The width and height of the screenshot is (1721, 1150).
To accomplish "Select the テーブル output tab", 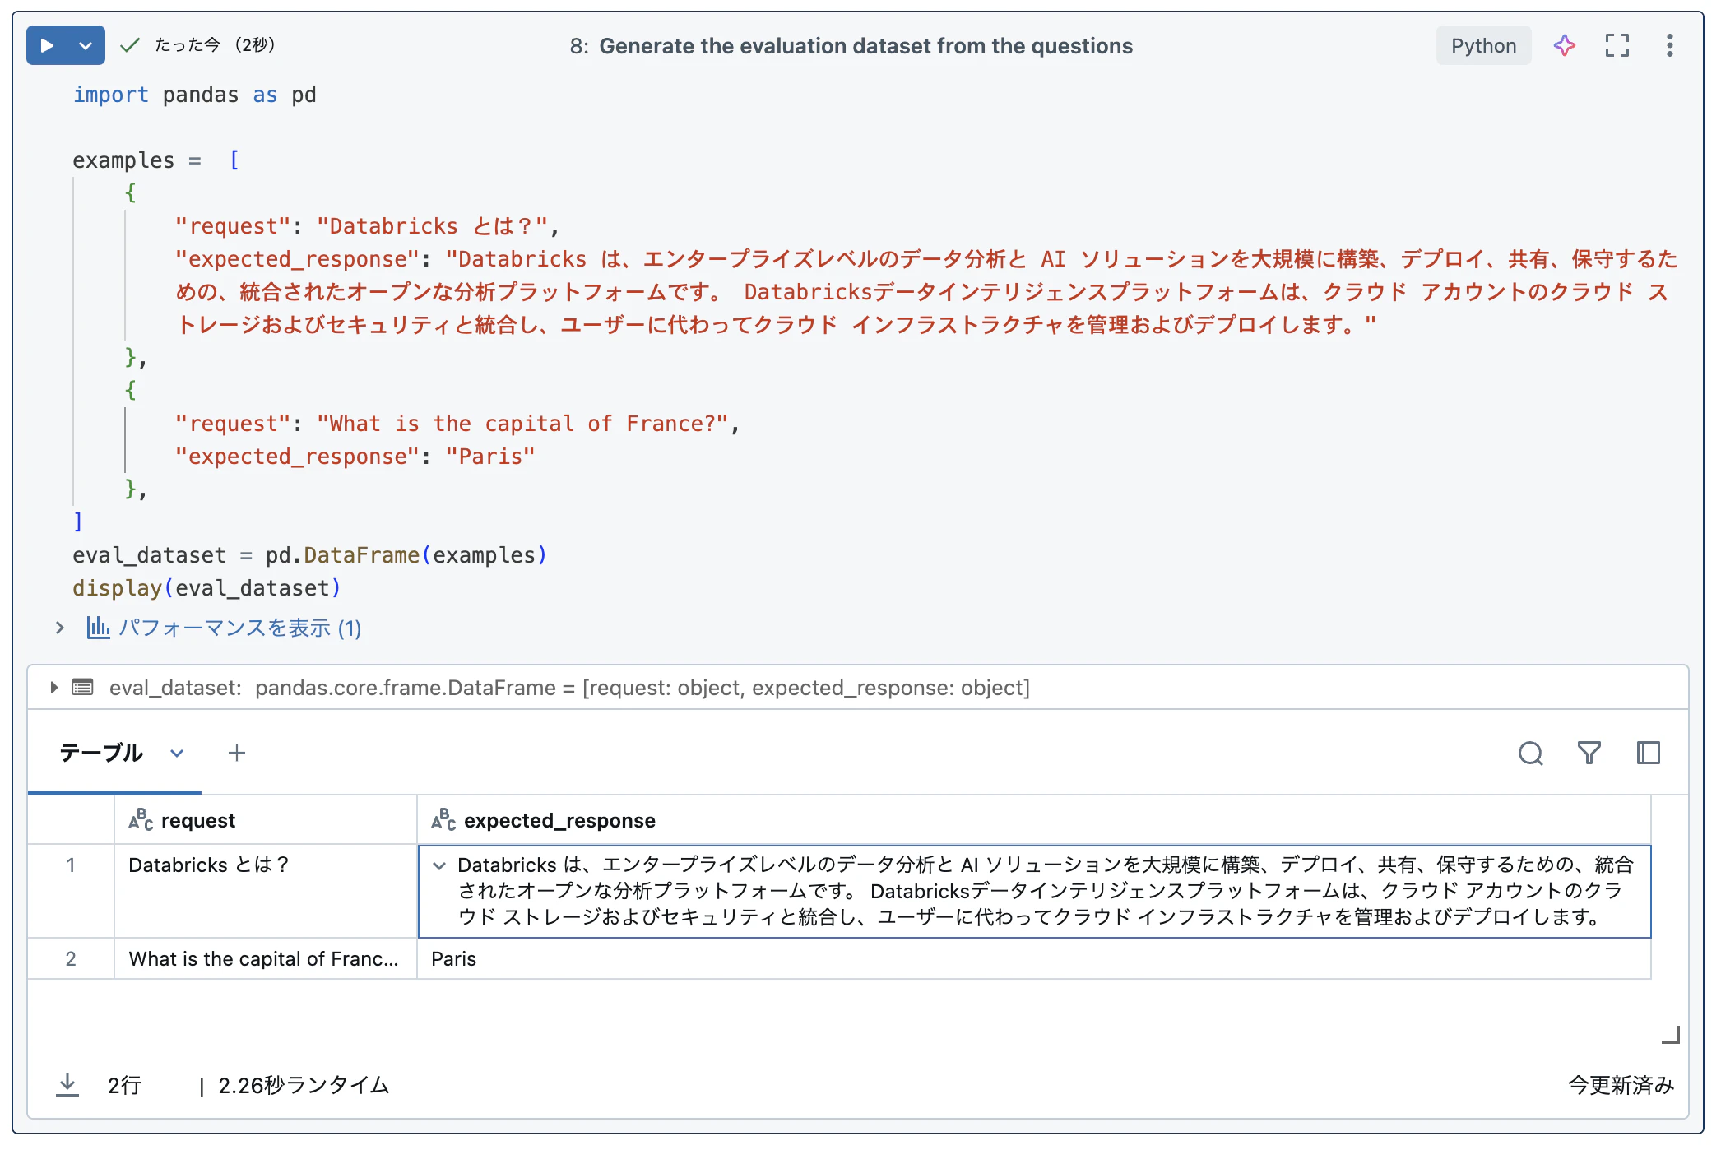I will 101,753.
